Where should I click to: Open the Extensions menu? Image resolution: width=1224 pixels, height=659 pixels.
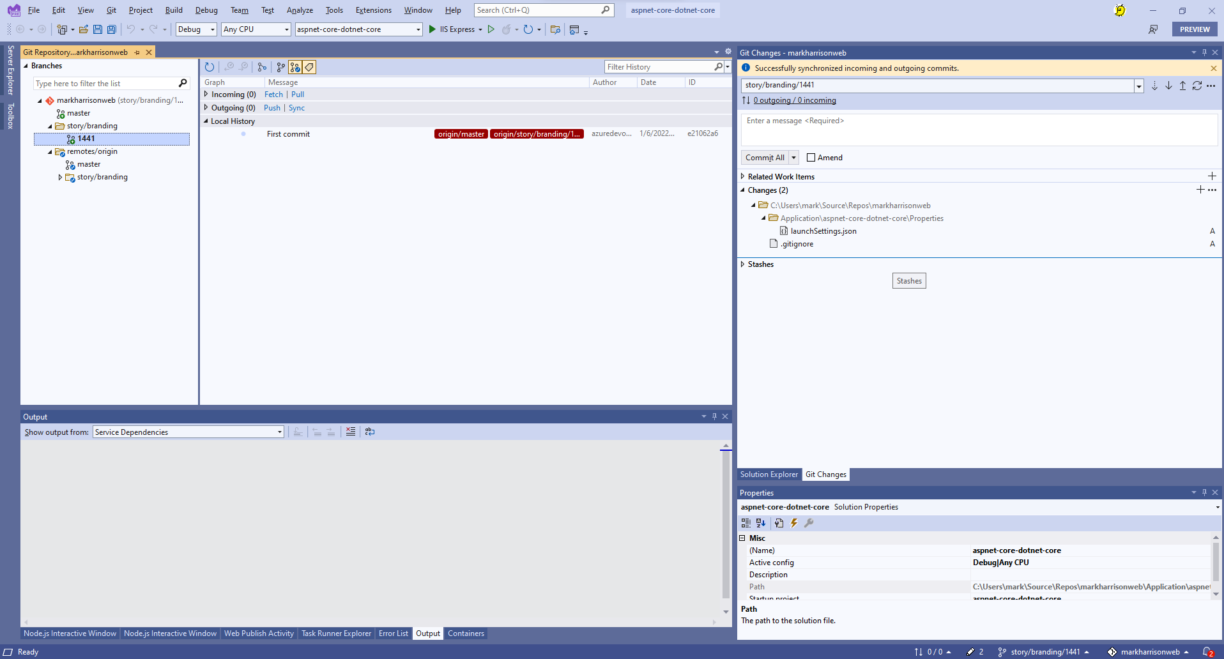373,10
